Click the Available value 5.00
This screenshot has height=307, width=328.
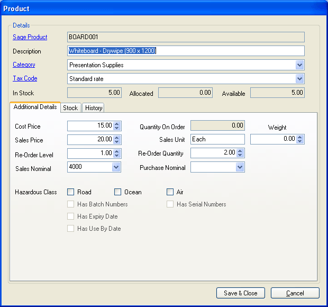click(x=277, y=93)
